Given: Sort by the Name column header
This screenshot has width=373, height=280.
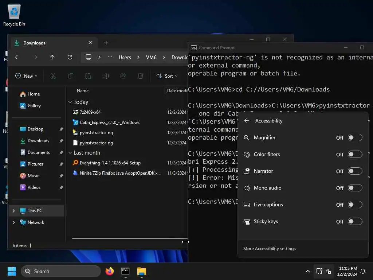Looking at the screenshot, I should point(83,91).
